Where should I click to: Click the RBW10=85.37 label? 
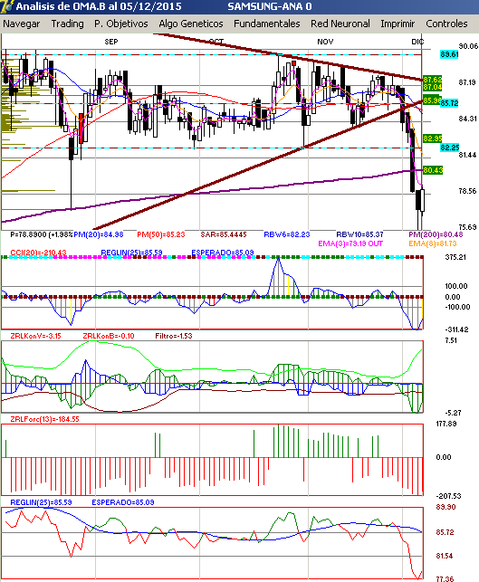[359, 234]
